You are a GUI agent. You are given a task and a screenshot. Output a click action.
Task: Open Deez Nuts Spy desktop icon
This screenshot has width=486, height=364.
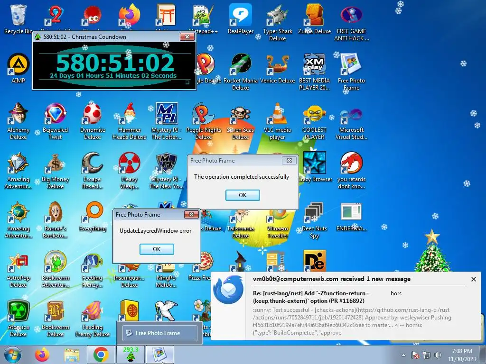(x=314, y=220)
